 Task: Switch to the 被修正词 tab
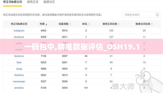[33, 2]
